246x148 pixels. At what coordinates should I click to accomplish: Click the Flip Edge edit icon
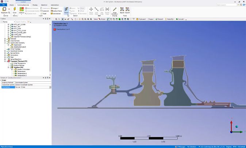tap(102, 9)
